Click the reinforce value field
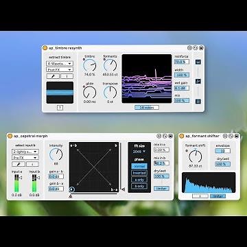The image size is (247, 247). click(x=182, y=62)
